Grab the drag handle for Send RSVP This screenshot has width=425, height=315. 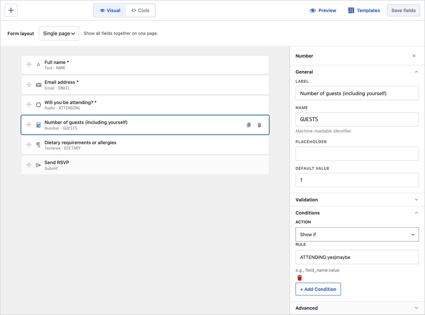[29, 165]
